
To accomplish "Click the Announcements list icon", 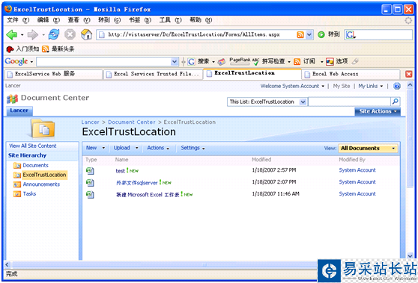I will point(17,184).
